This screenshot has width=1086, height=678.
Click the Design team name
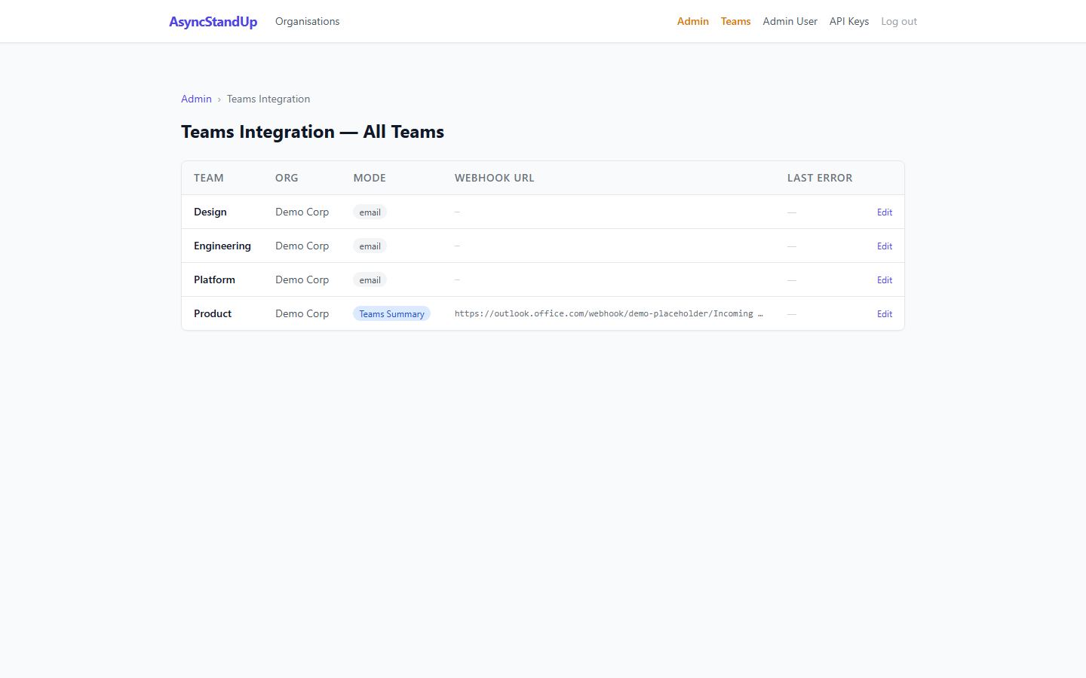pos(210,212)
